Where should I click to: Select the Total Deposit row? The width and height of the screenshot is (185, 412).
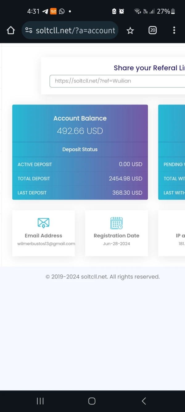click(80, 179)
